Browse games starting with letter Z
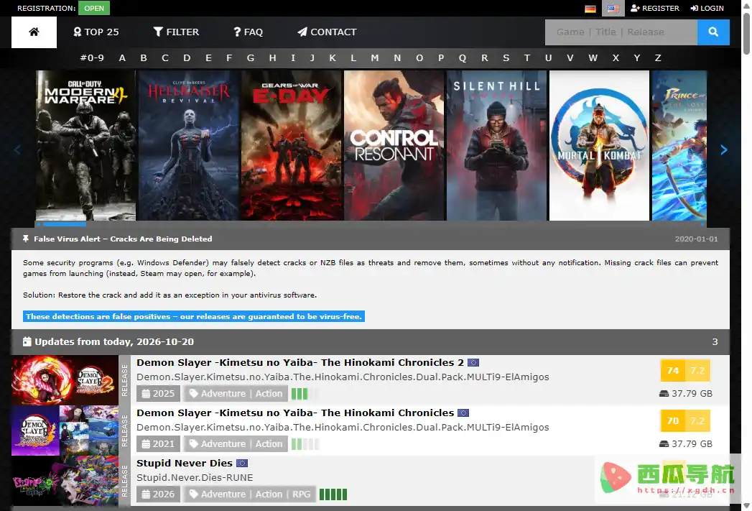The width and height of the screenshot is (752, 511). pos(658,58)
